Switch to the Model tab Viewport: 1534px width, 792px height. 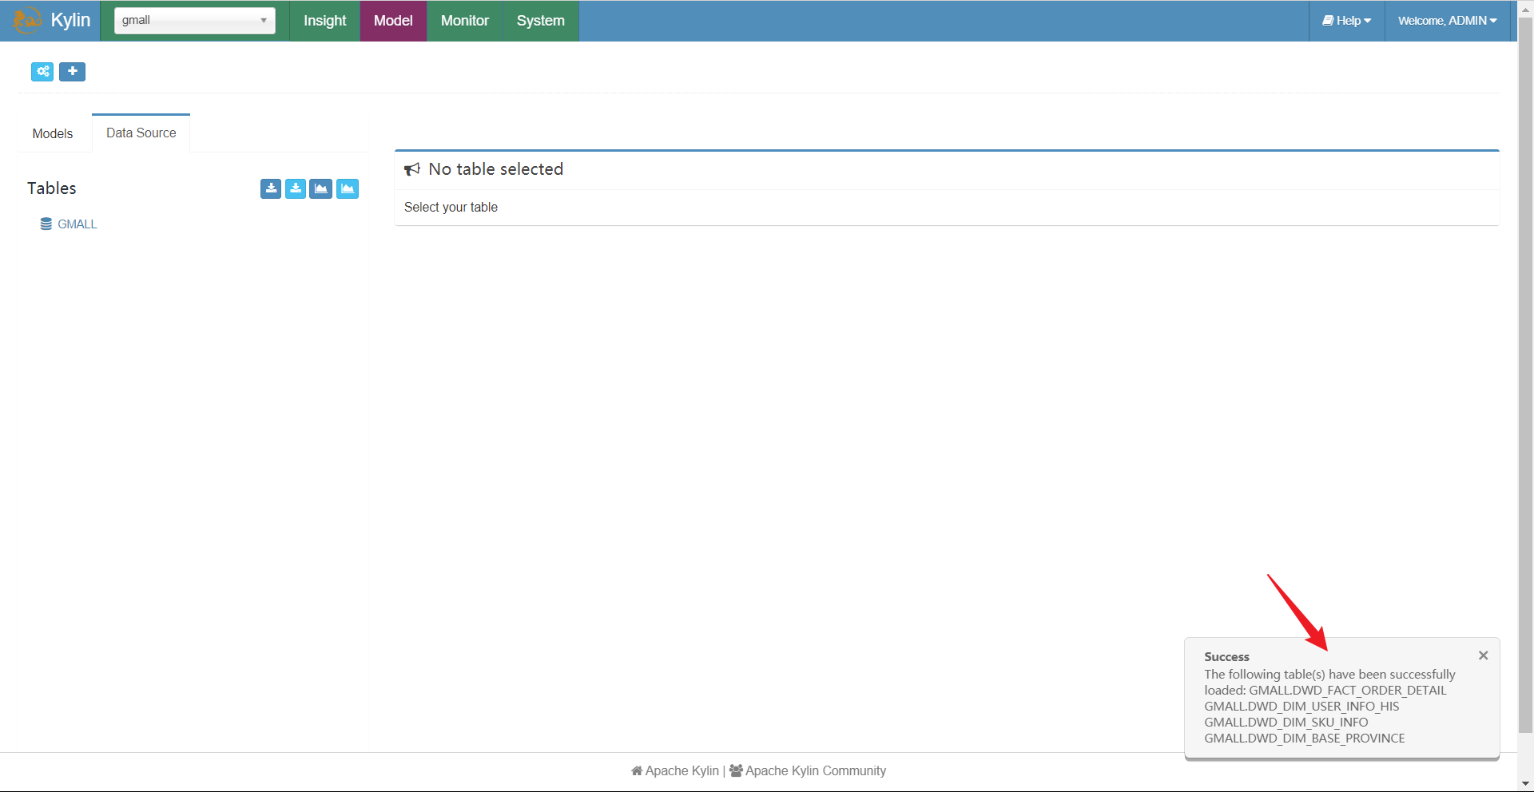[393, 21]
